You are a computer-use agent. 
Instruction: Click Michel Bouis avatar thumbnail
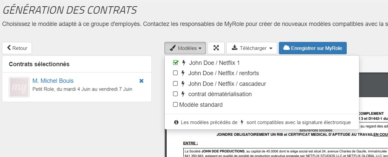(x=19, y=87)
